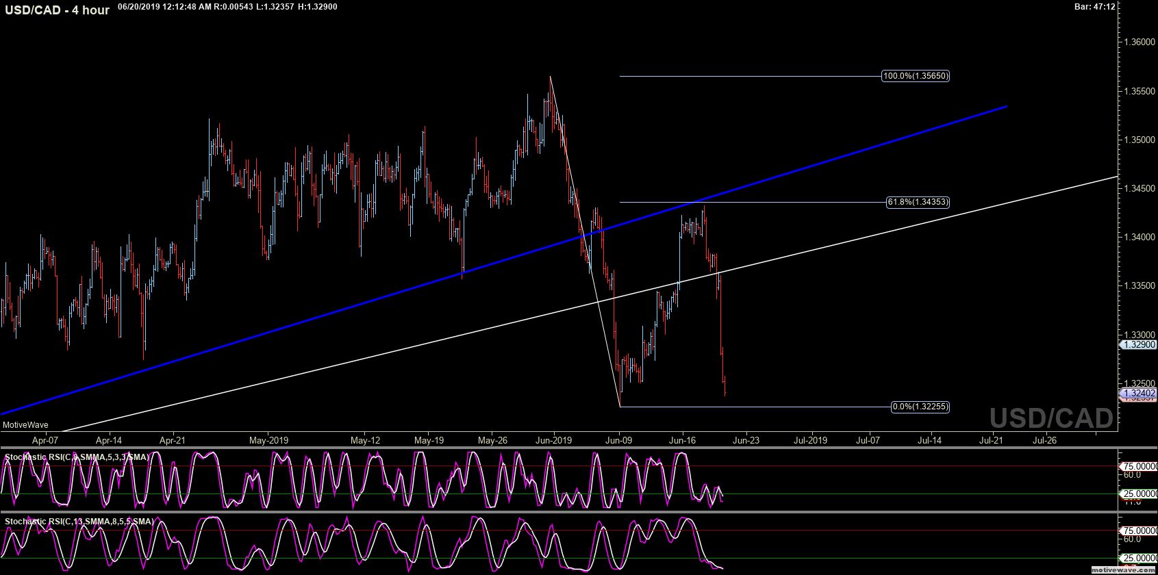
Task: Click the Jun-2019 date label
Action: pos(553,440)
